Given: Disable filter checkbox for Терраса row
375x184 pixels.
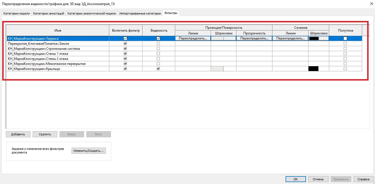Looking at the screenshot, I should [x=125, y=39].
